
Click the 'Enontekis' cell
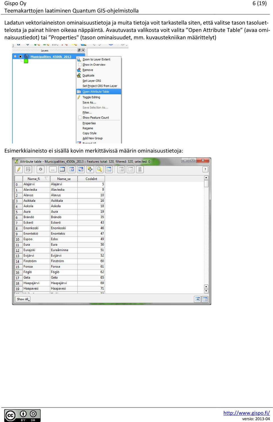pyautogui.click(x=64, y=234)
